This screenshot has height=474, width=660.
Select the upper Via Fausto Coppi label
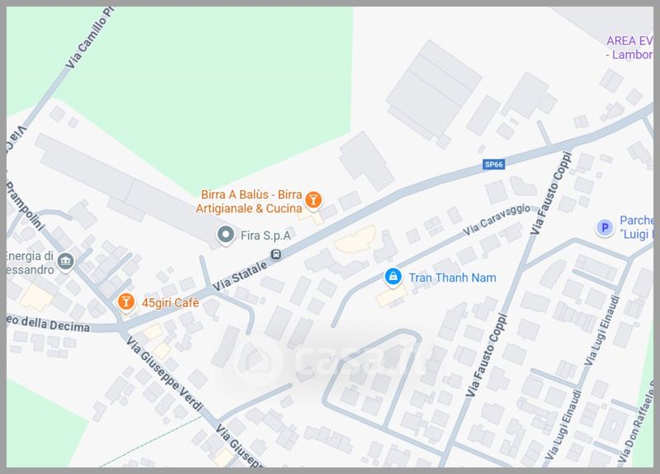pyautogui.click(x=550, y=193)
